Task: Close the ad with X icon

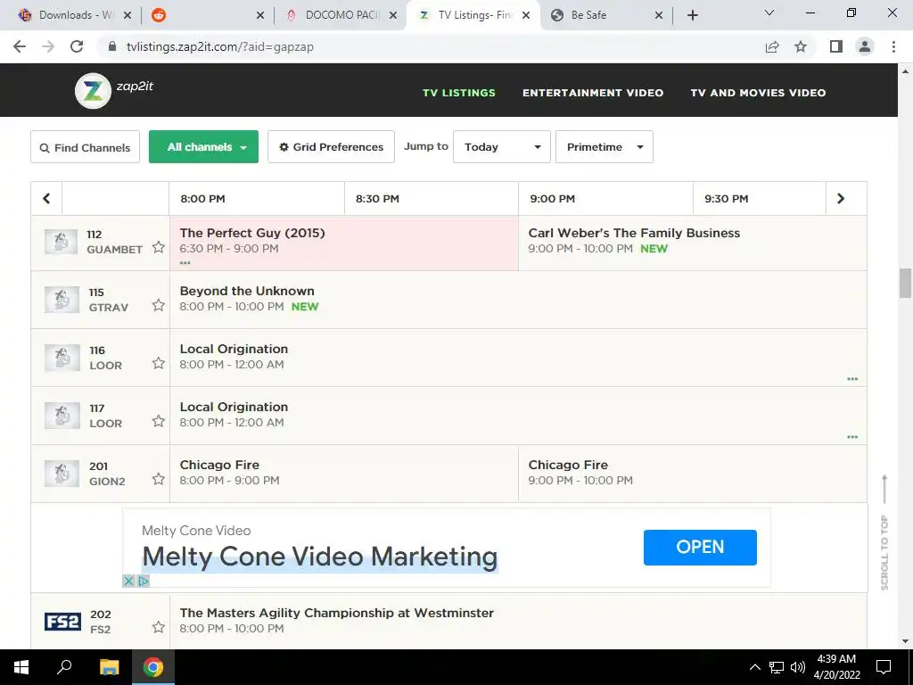Action: pyautogui.click(x=129, y=581)
